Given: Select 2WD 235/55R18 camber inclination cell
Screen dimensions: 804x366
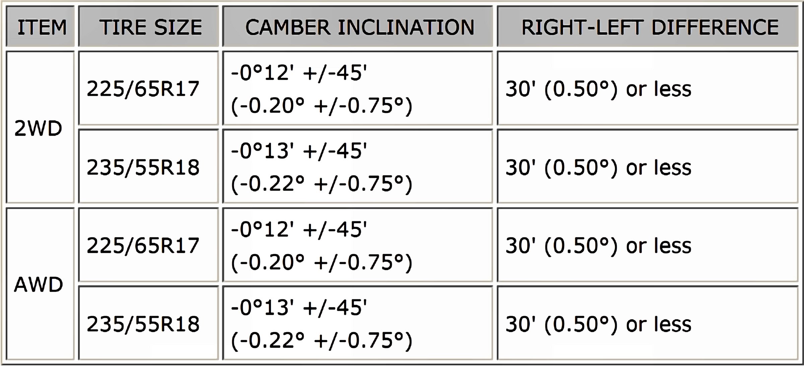Looking at the screenshot, I should [357, 166].
